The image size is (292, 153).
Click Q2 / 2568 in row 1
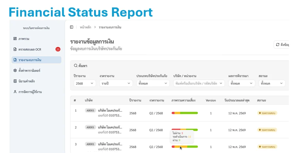pyautogui.click(x=156, y=113)
